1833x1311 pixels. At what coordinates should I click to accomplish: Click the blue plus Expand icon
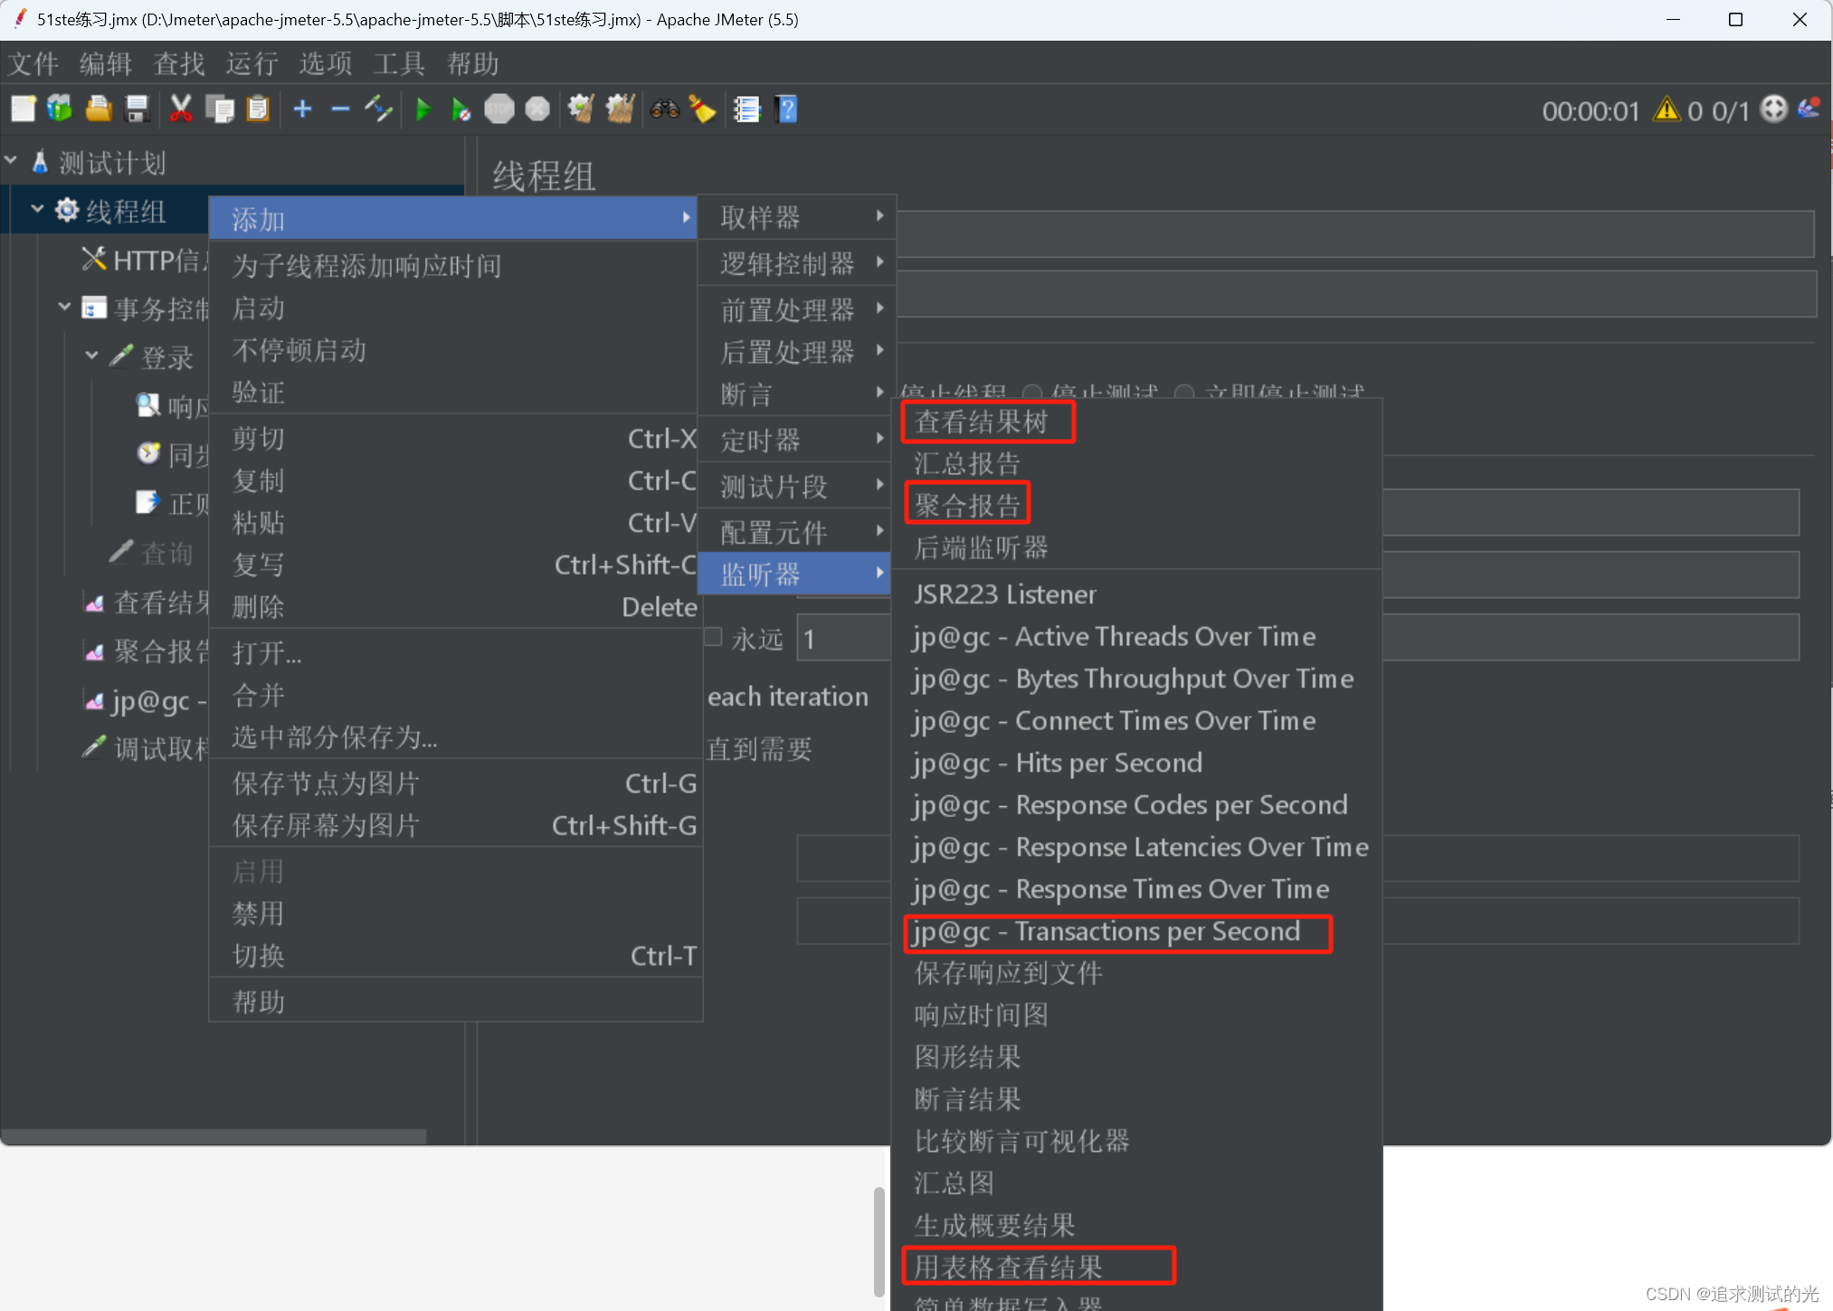(302, 109)
